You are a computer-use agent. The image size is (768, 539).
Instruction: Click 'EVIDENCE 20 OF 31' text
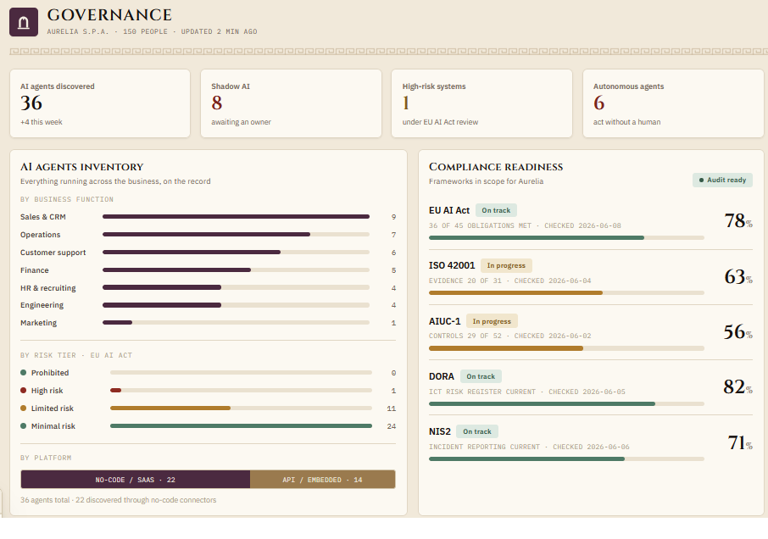(x=465, y=281)
